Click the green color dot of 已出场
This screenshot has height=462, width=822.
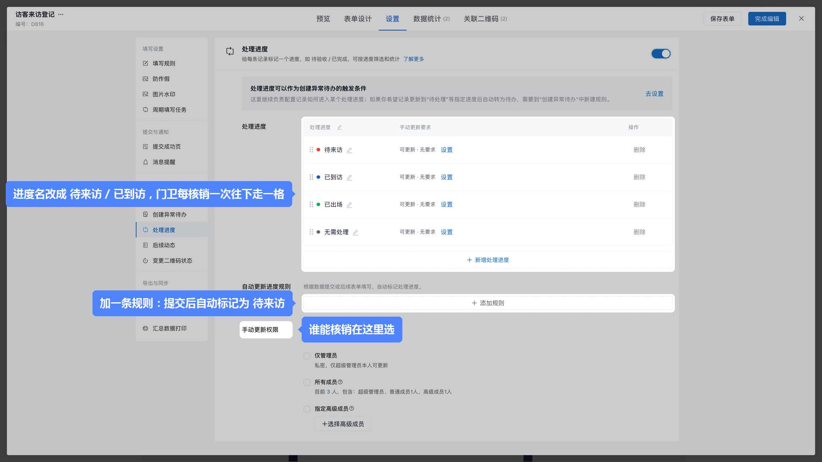[x=318, y=205]
